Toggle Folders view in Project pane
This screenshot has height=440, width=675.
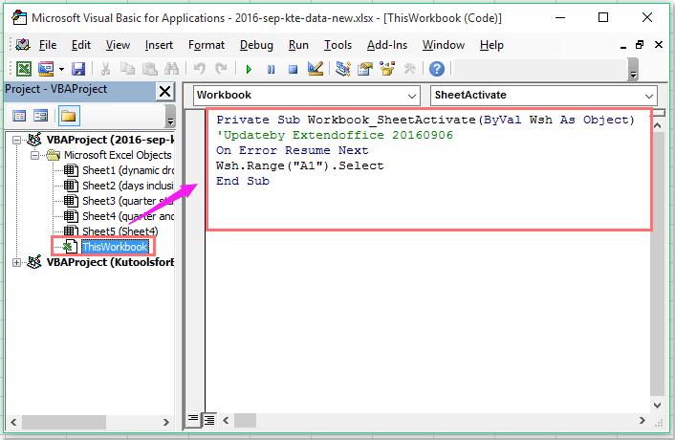[x=69, y=116]
